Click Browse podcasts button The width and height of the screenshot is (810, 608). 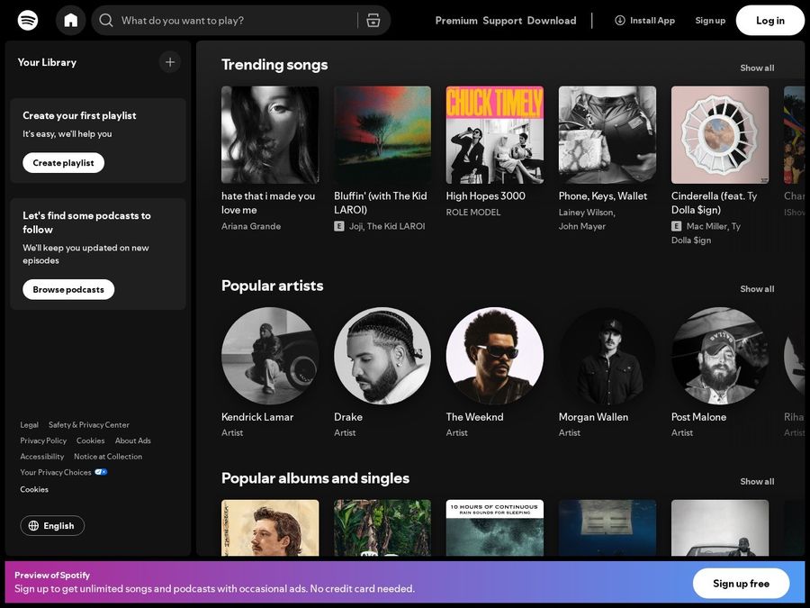[68, 289]
